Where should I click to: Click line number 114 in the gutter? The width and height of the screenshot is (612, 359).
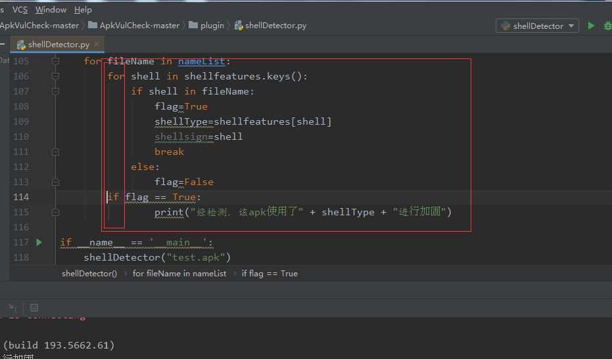21,197
